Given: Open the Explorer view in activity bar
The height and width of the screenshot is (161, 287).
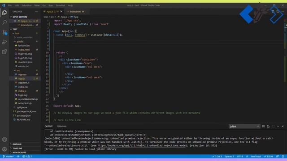Looking at the screenshot, I should (4, 13).
